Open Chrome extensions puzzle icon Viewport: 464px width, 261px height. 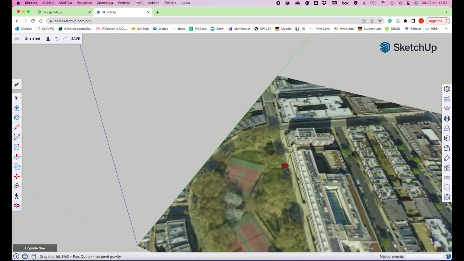click(405, 21)
